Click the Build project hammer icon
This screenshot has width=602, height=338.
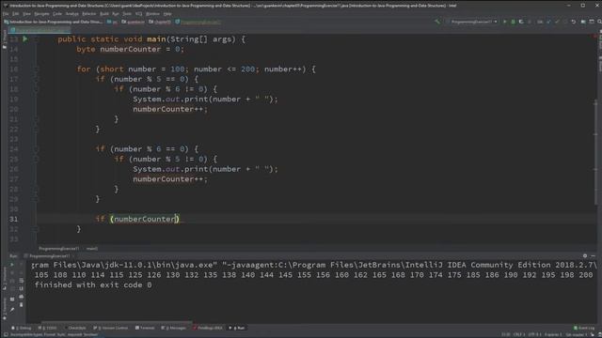click(x=438, y=22)
